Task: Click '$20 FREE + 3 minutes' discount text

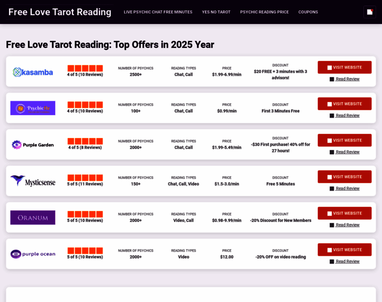Action: (x=280, y=74)
